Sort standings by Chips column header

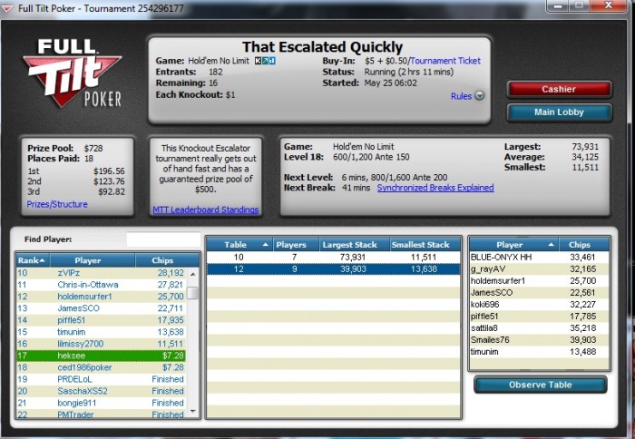167,260
